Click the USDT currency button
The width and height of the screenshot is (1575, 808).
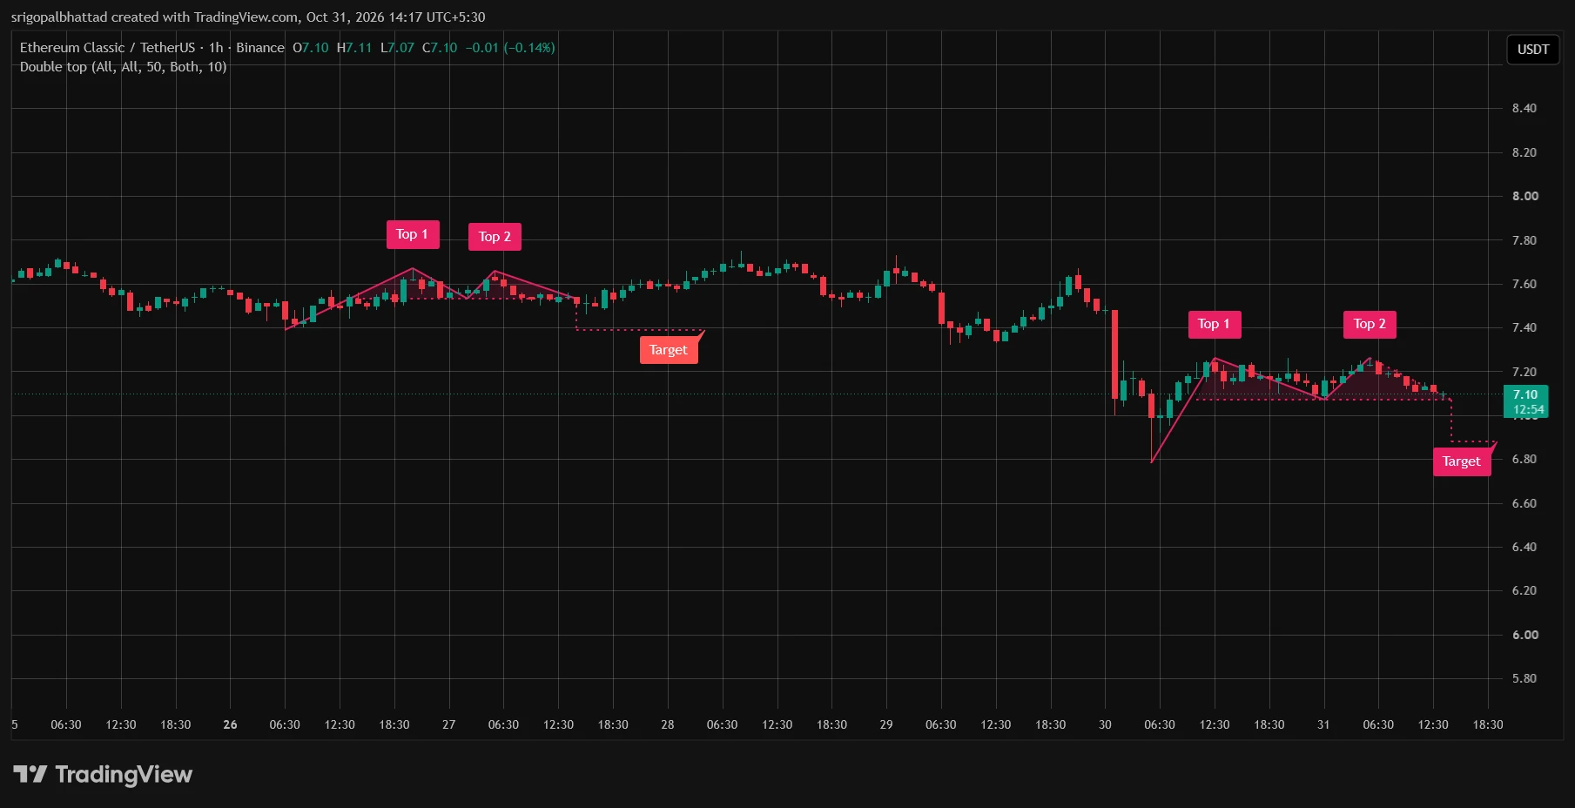point(1532,50)
